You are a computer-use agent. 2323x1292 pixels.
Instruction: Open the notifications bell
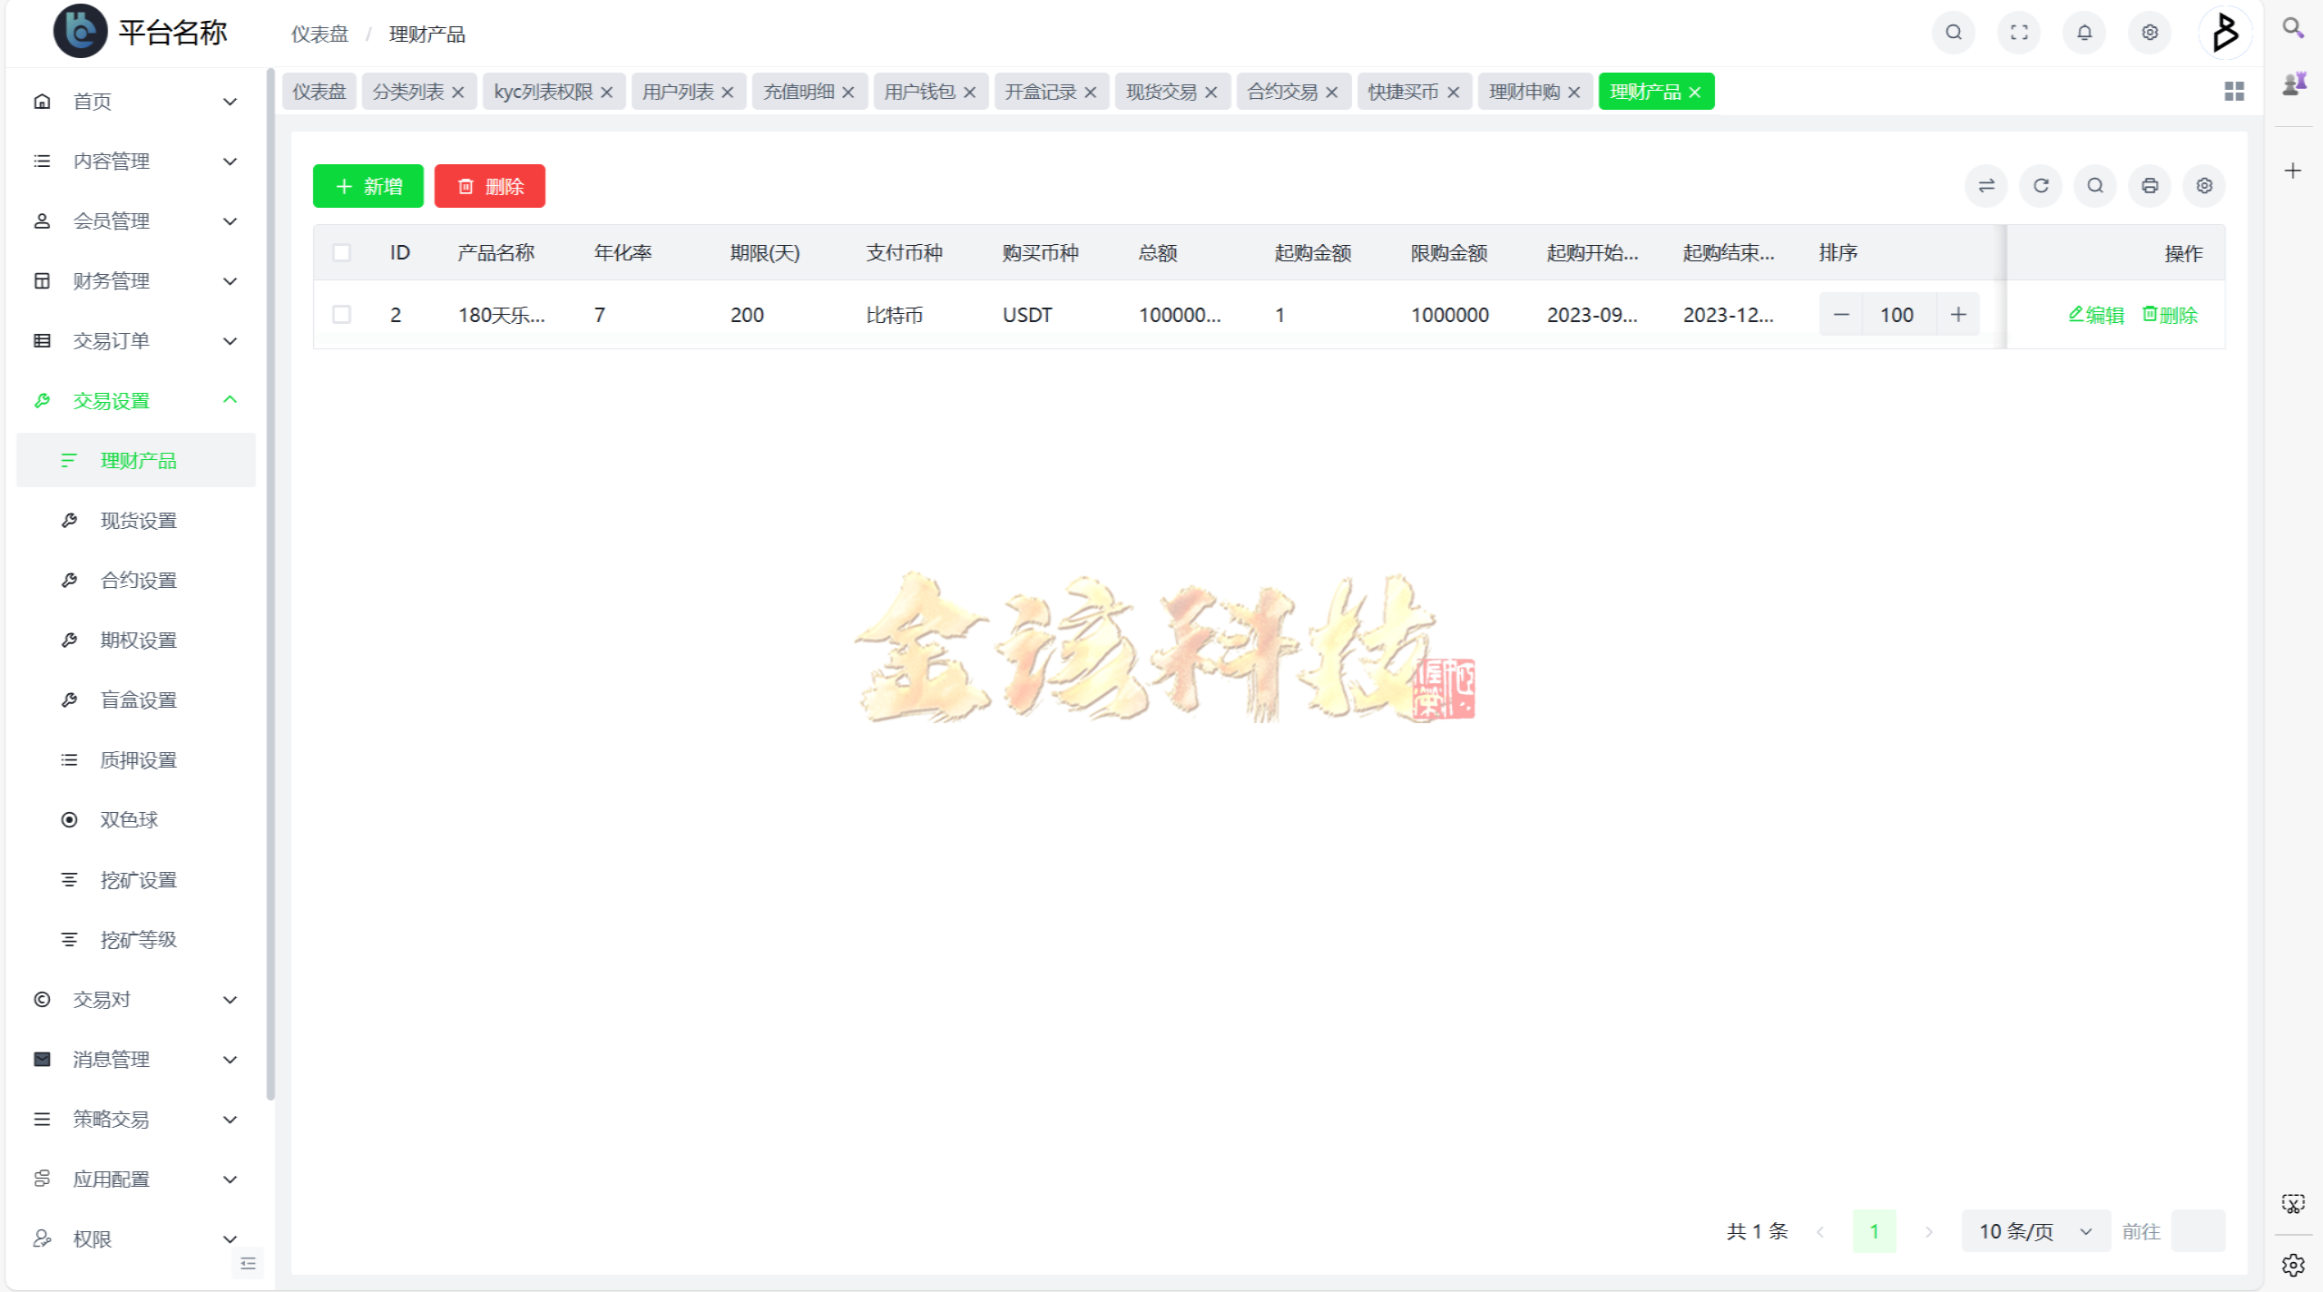(2083, 32)
